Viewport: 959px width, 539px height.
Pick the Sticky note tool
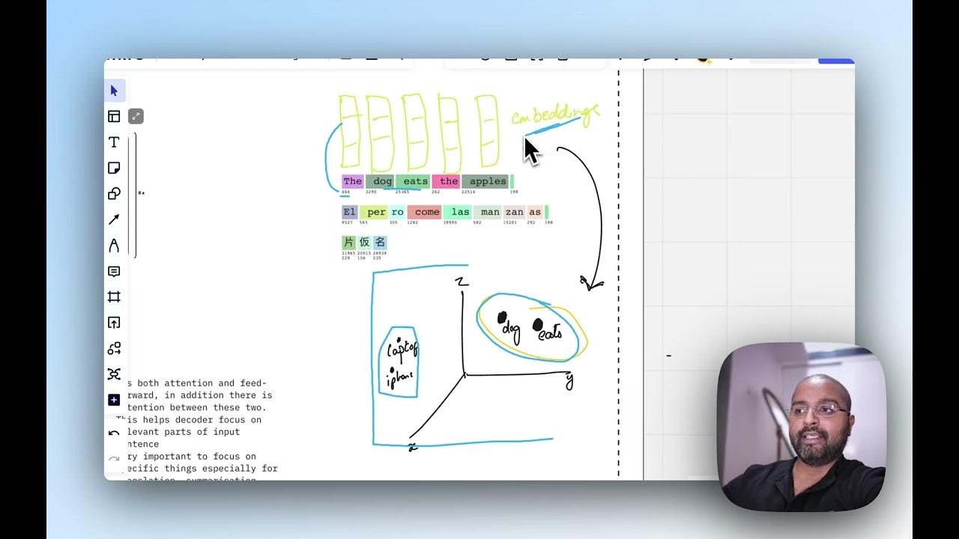click(114, 168)
